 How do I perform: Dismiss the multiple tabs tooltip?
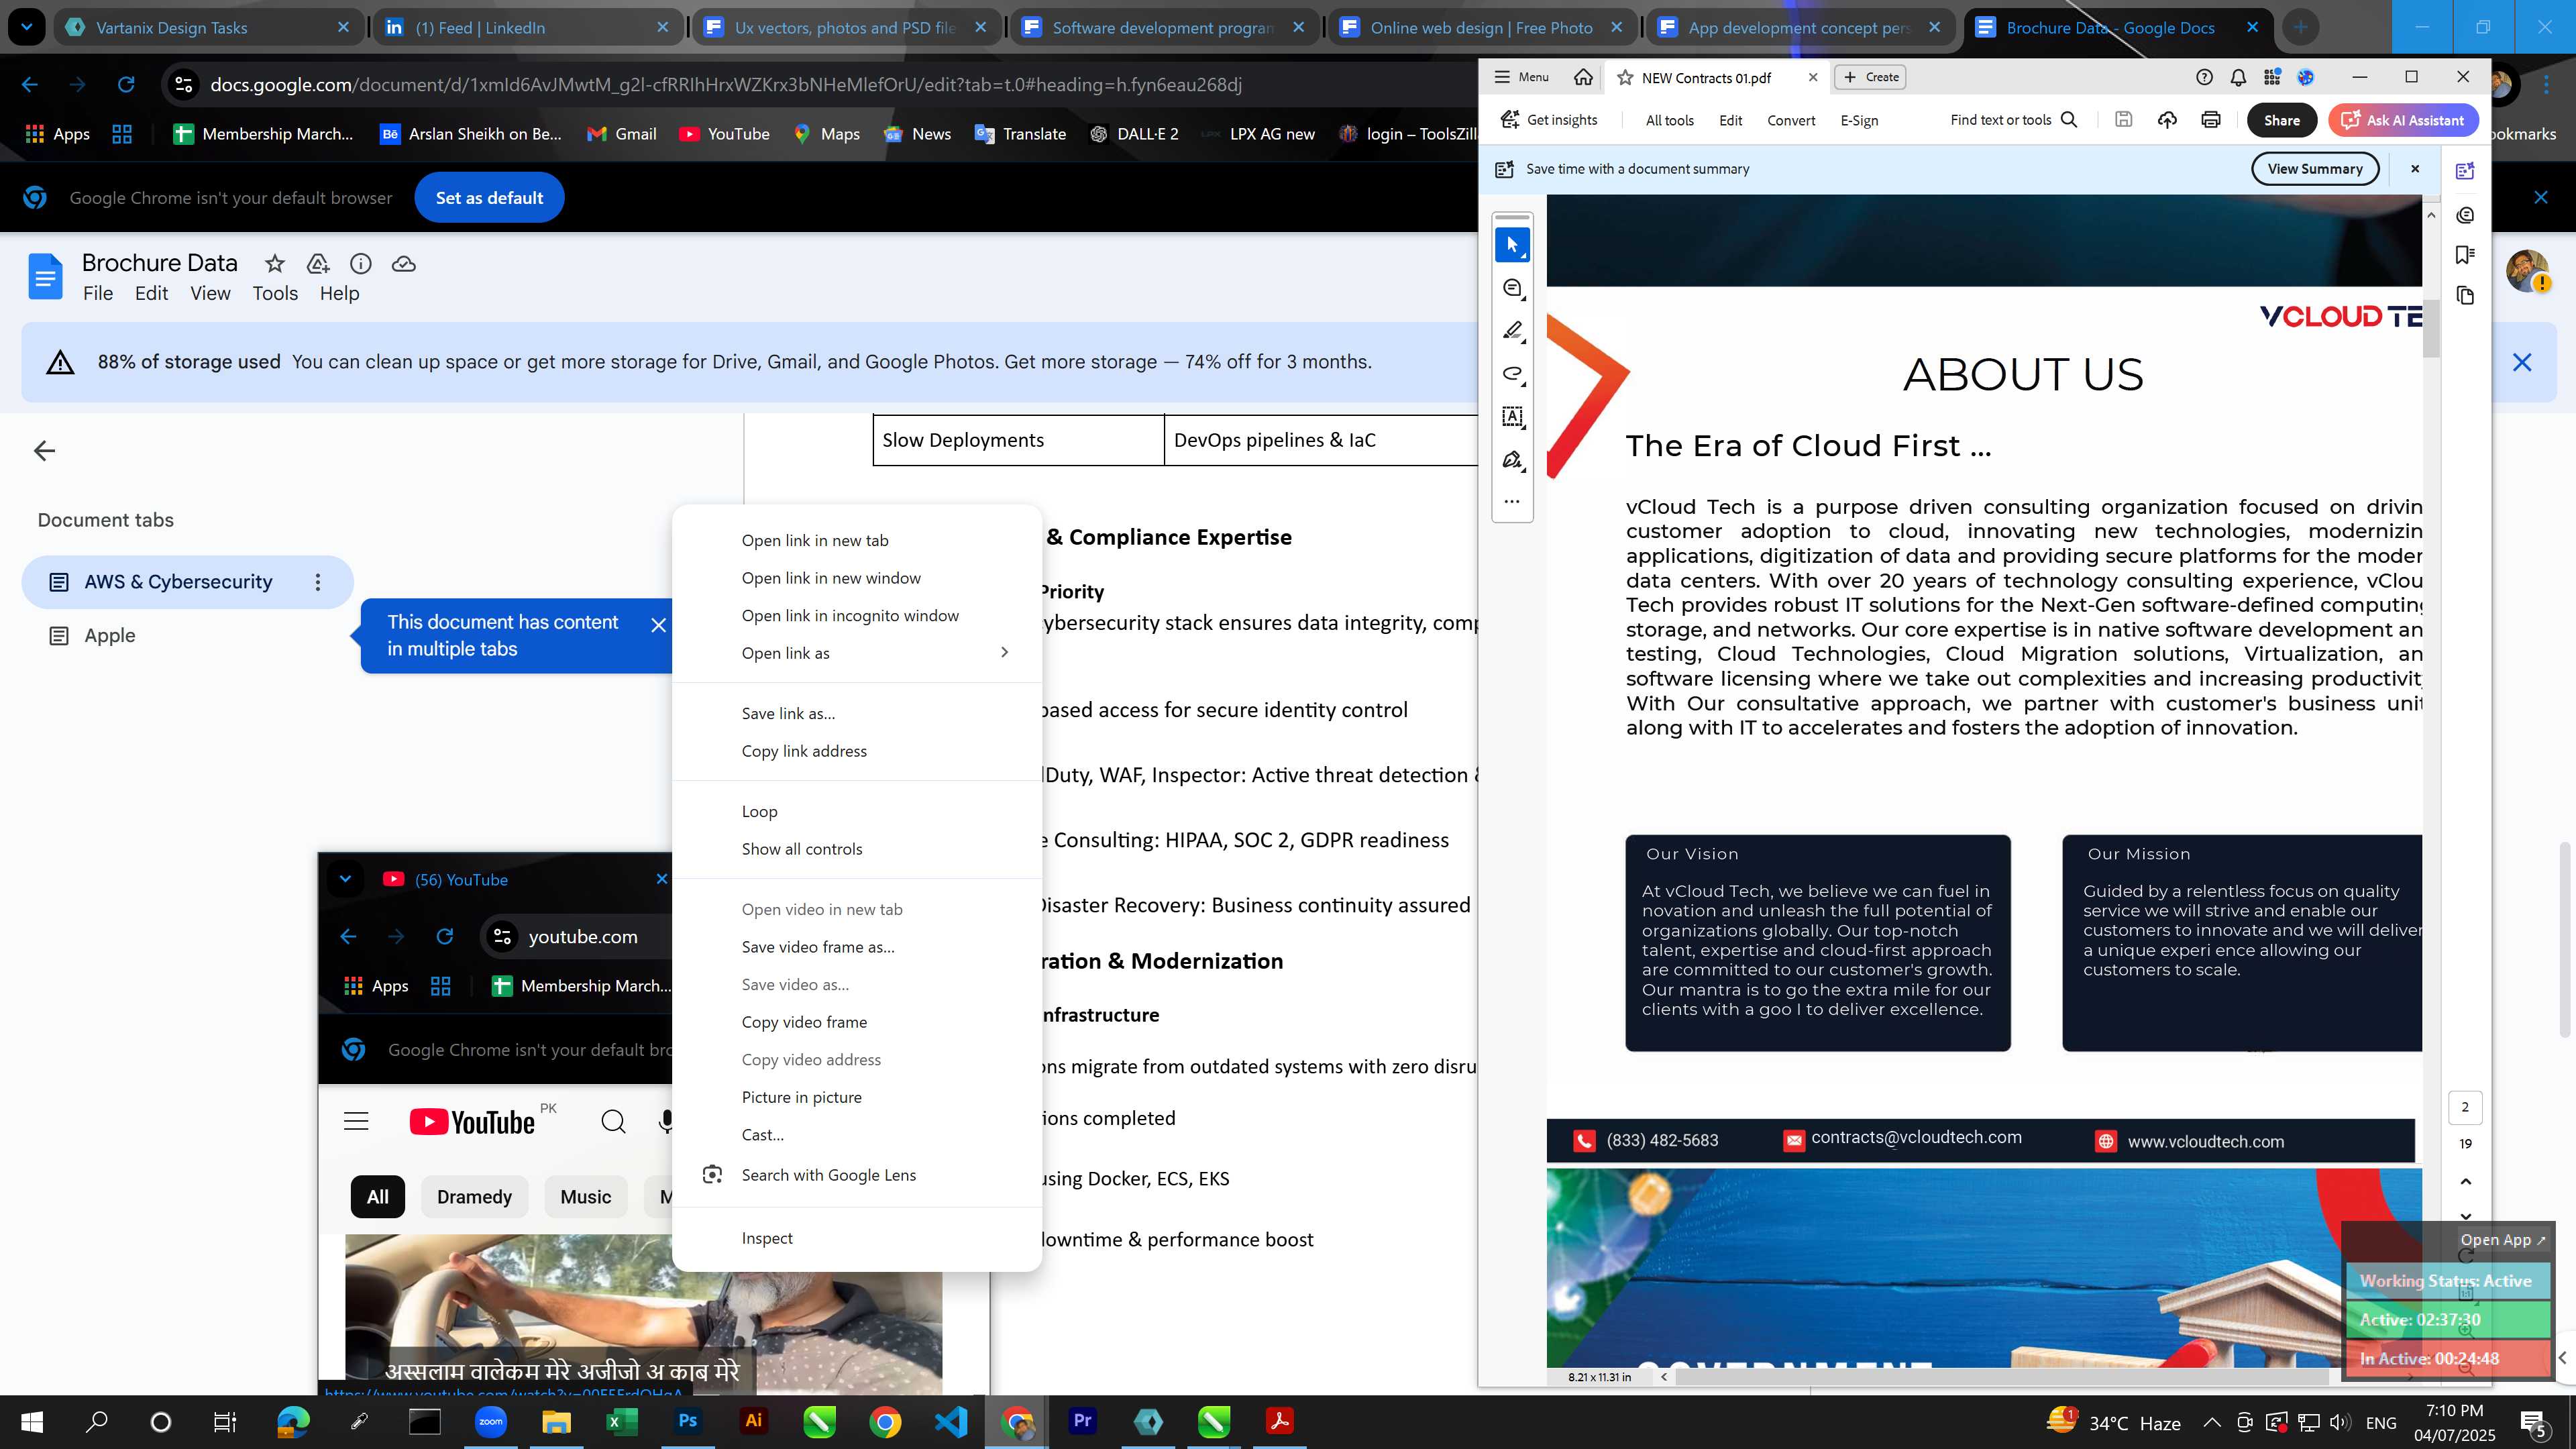pyautogui.click(x=658, y=625)
